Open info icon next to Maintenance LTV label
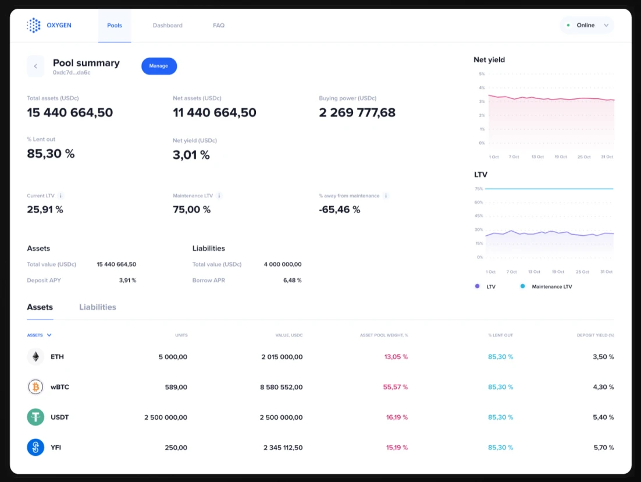Viewport: 641px width, 482px height. (x=219, y=196)
